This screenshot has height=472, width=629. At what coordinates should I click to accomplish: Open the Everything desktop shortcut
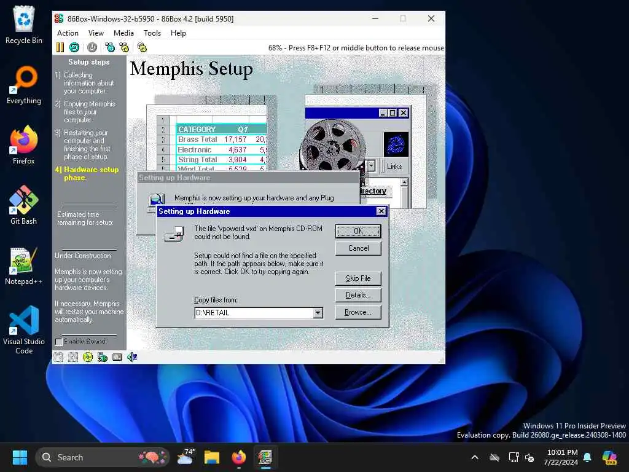tap(24, 85)
